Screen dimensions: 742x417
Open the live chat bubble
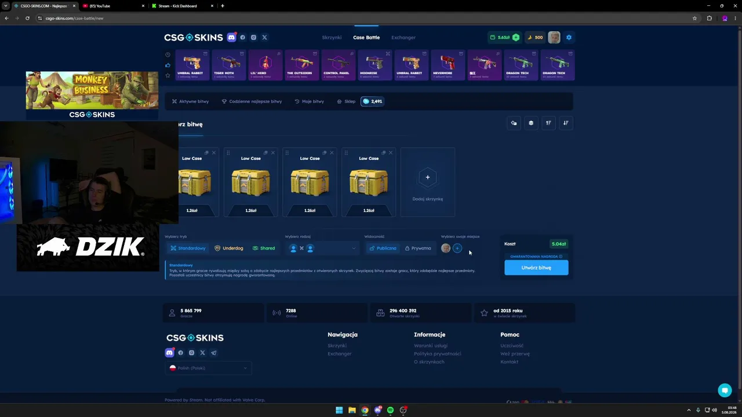(x=725, y=390)
